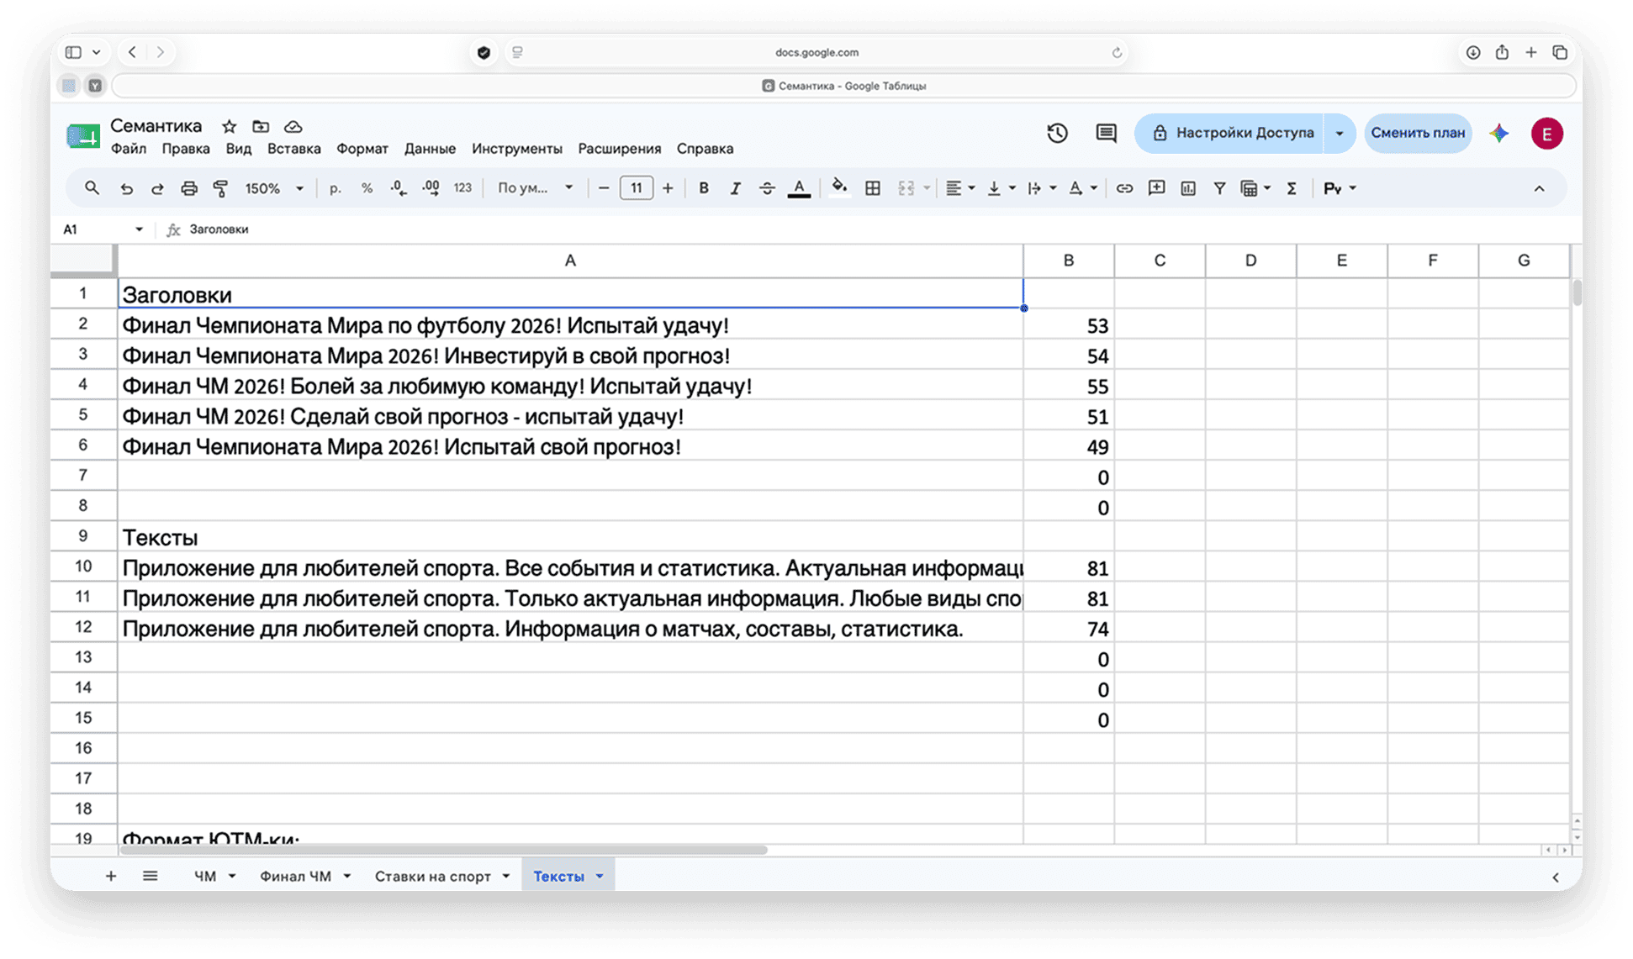This screenshot has height=959, width=1633.
Task: Expand the access settings arrow
Action: click(1340, 133)
